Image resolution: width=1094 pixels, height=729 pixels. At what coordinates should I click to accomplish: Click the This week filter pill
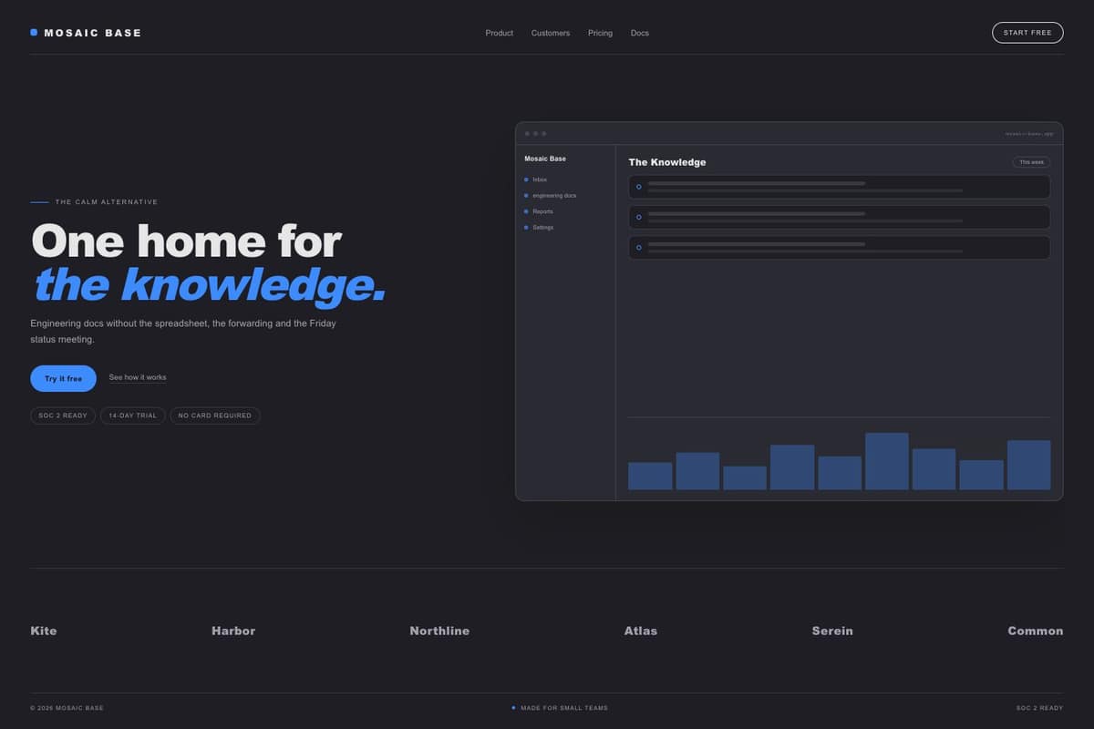pos(1031,162)
